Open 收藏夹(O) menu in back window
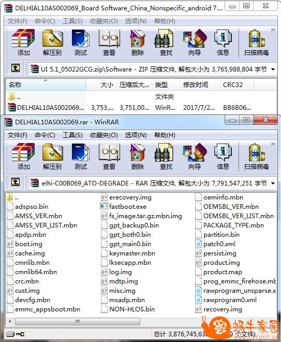Image resolution: width=281 pixels, height=342 pixels. 104,21
